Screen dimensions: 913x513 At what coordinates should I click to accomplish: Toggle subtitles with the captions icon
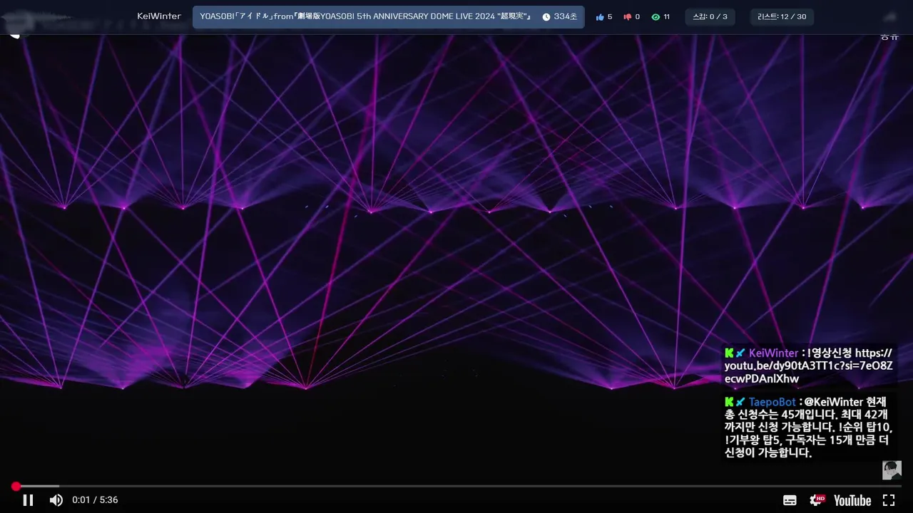(790, 500)
